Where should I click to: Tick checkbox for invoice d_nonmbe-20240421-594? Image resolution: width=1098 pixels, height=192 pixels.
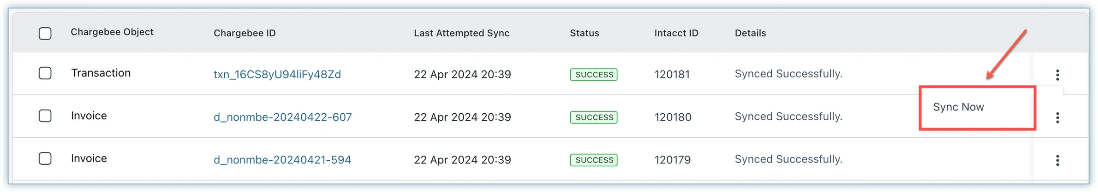coord(45,159)
